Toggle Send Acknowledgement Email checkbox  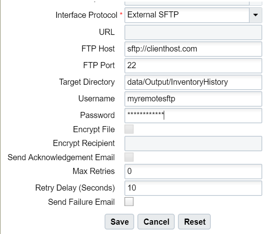tap(129, 157)
